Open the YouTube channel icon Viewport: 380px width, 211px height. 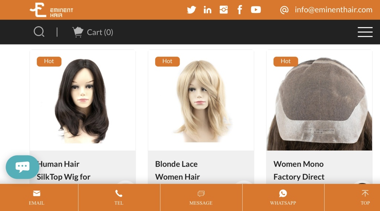click(256, 10)
